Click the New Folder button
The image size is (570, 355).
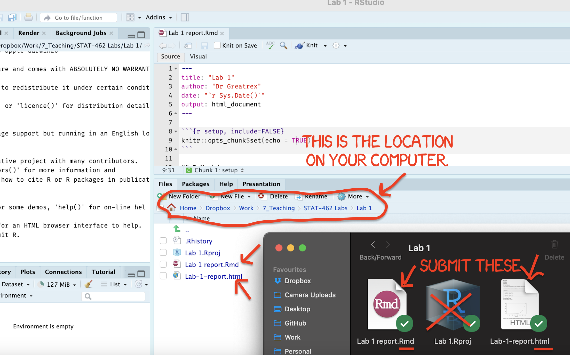[x=184, y=196]
